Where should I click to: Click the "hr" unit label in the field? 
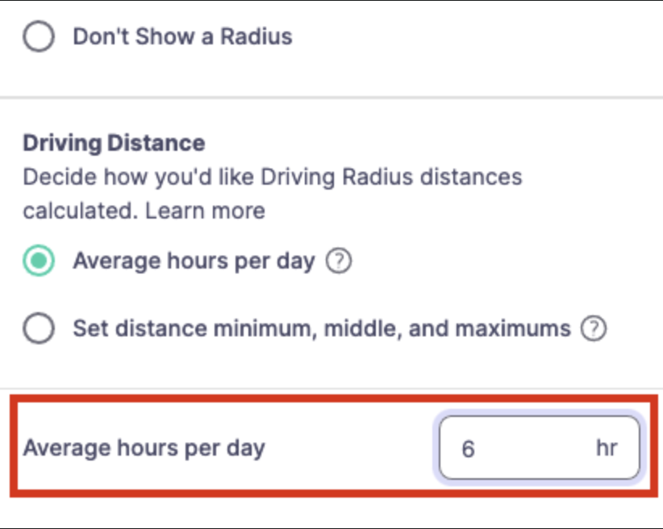pyautogui.click(x=607, y=448)
